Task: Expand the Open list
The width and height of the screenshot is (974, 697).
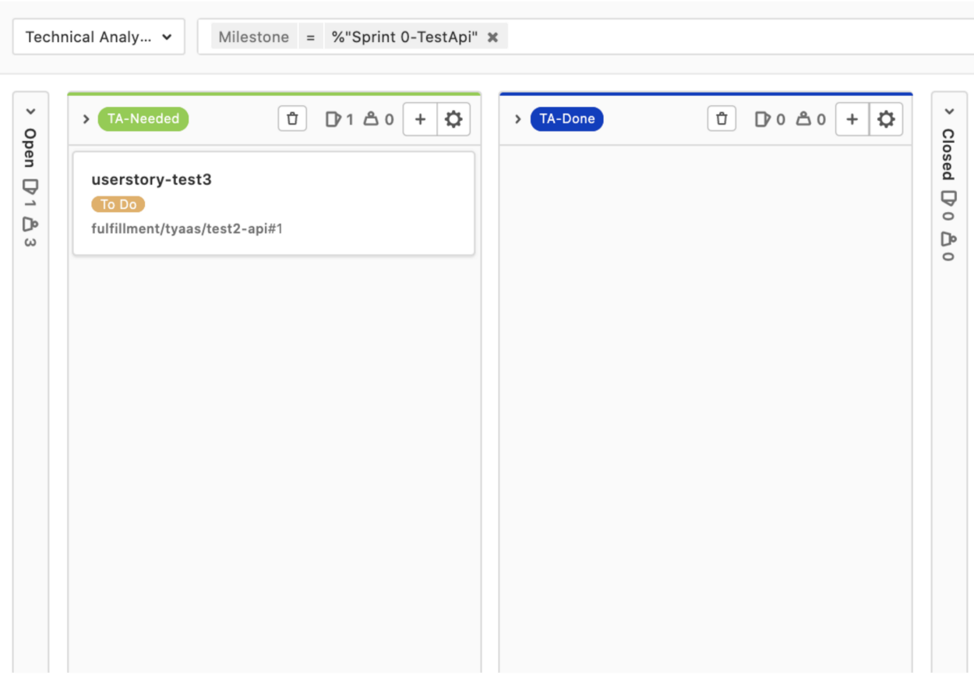Action: point(30,111)
